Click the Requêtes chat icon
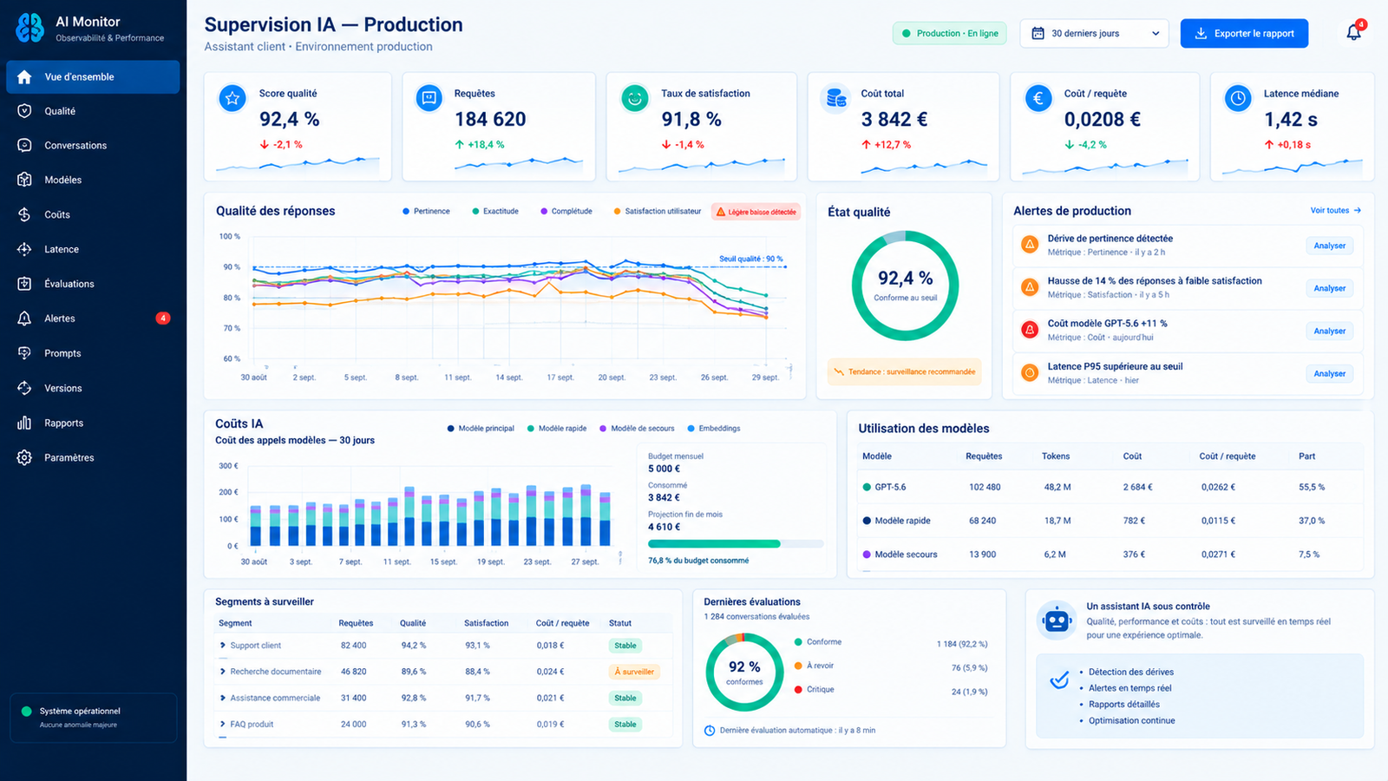Screen dimensions: 1388x781 pyautogui.click(x=429, y=99)
